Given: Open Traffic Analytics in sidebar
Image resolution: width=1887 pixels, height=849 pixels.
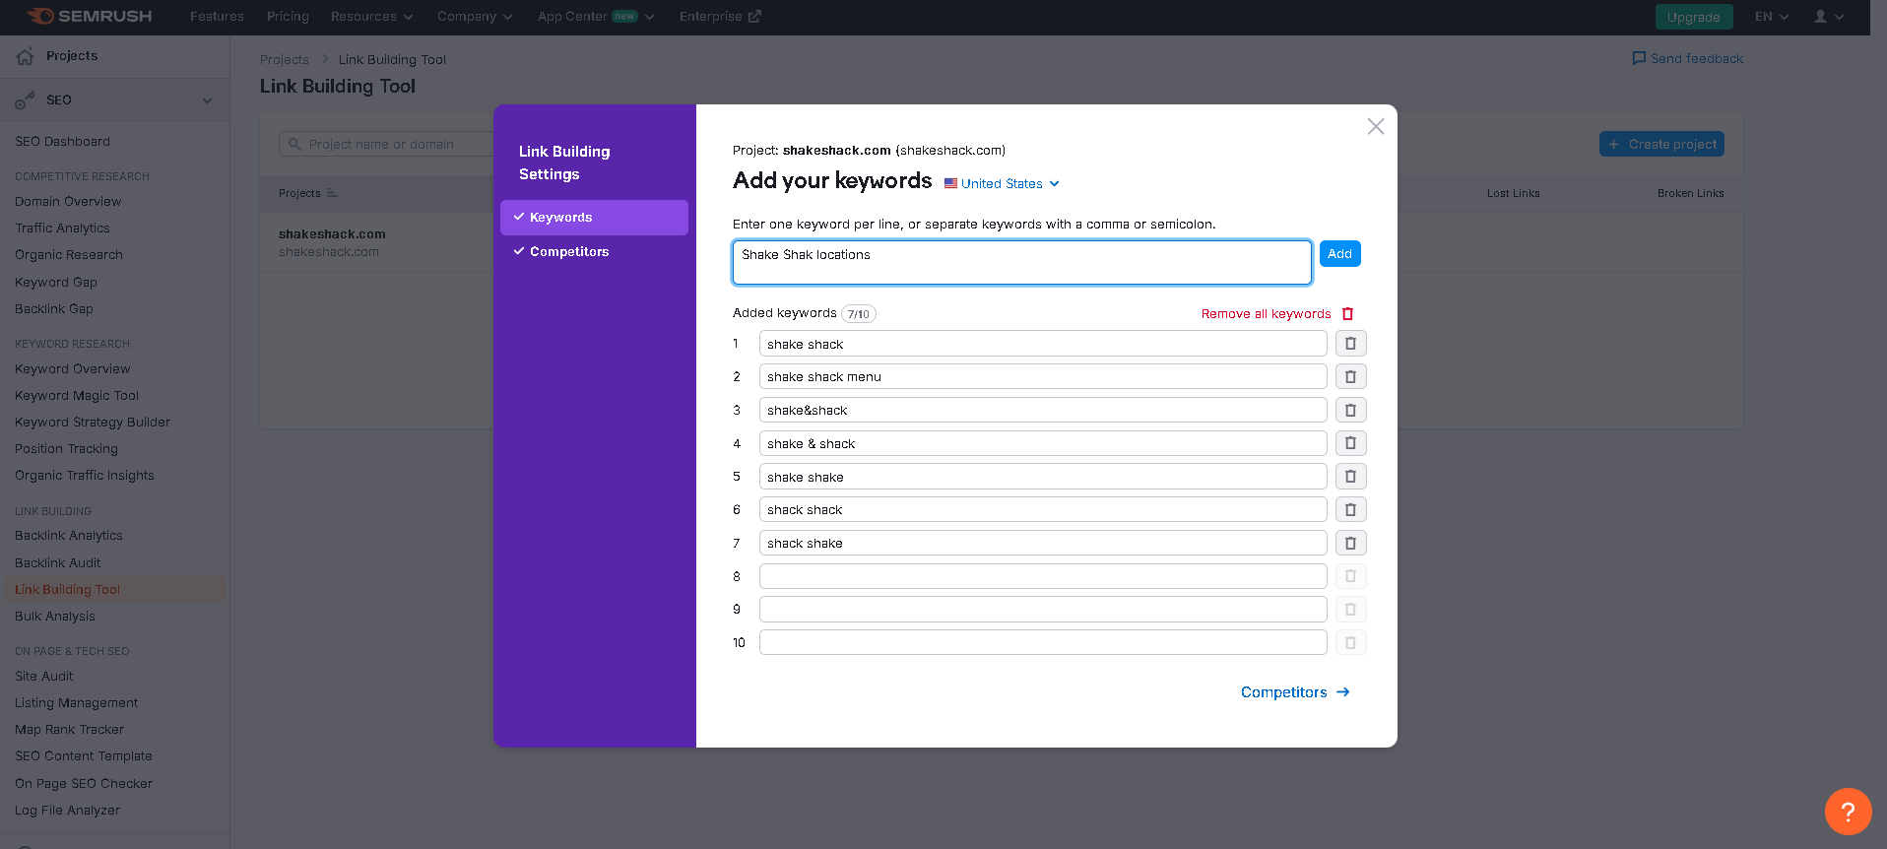Looking at the screenshot, I should 62,229.
